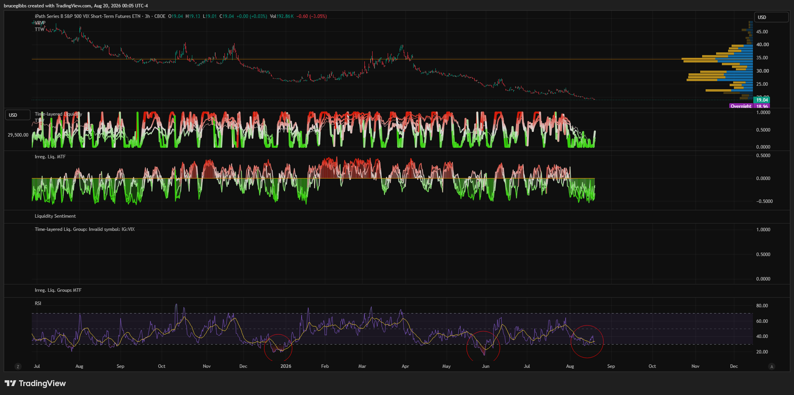Click the 19.04 current price label

pyautogui.click(x=762, y=100)
